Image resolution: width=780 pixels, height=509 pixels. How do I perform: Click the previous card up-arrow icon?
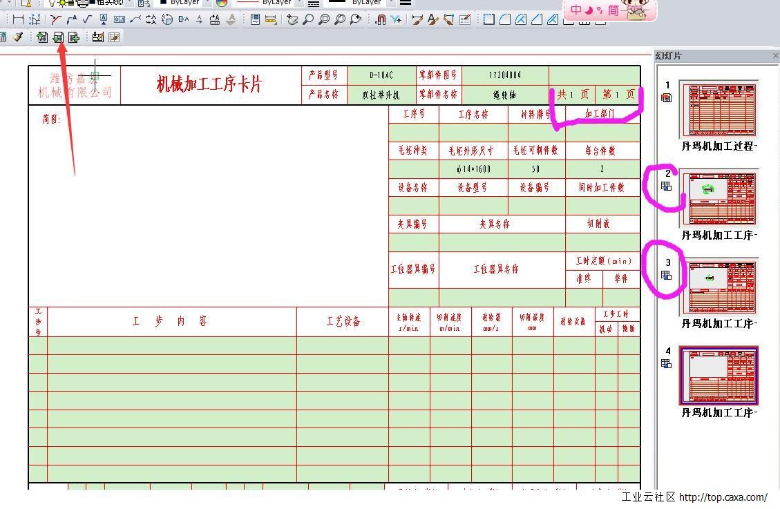tap(42, 37)
